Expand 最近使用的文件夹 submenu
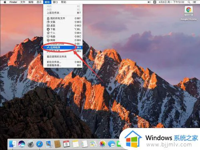 pyautogui.click(x=63, y=57)
